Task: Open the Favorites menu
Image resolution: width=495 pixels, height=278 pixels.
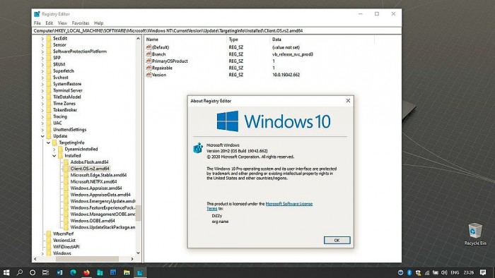Action: 81,23
